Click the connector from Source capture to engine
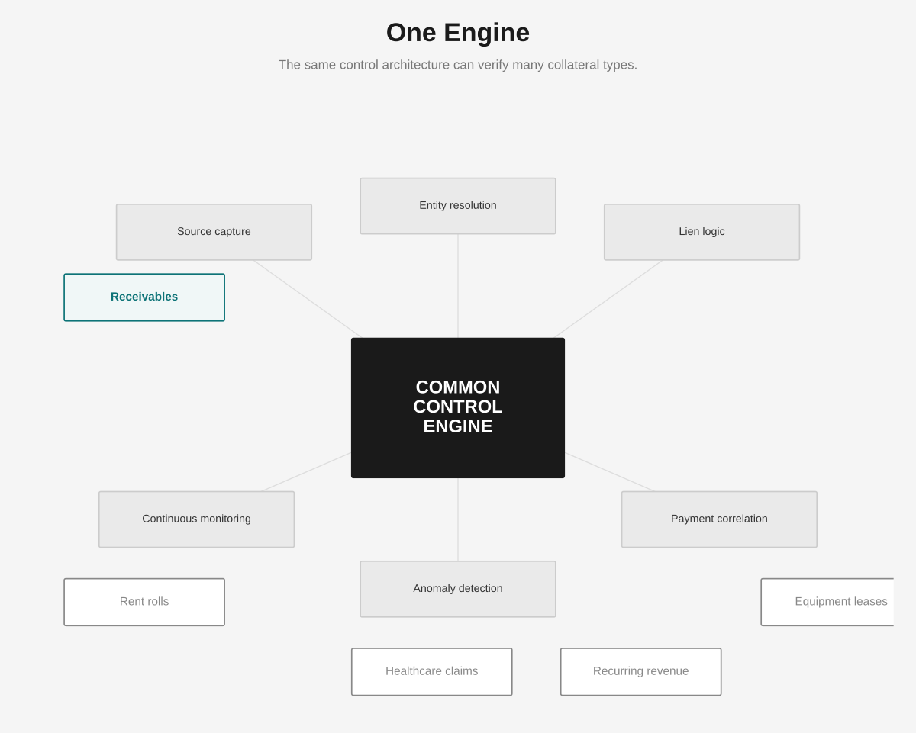Viewport: 916px width, 733px height. [308, 298]
